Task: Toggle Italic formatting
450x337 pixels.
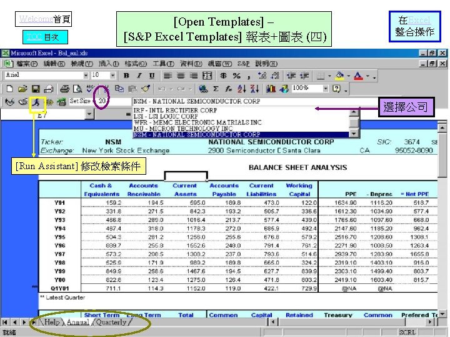Action: [139, 76]
